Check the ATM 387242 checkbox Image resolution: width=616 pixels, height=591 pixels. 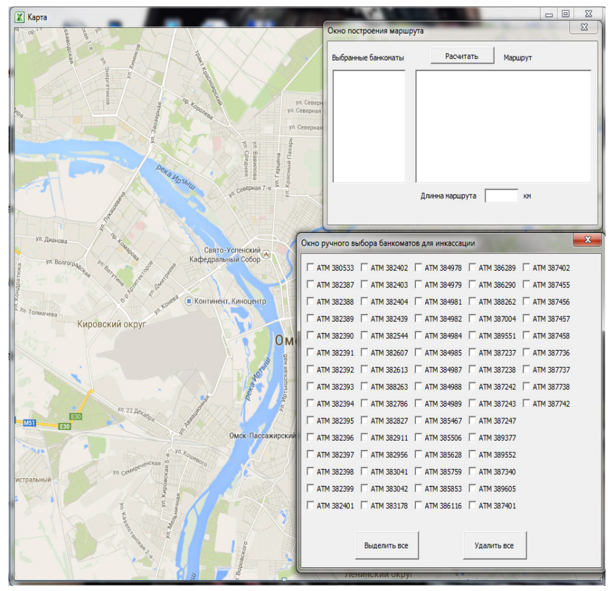pos(472,387)
